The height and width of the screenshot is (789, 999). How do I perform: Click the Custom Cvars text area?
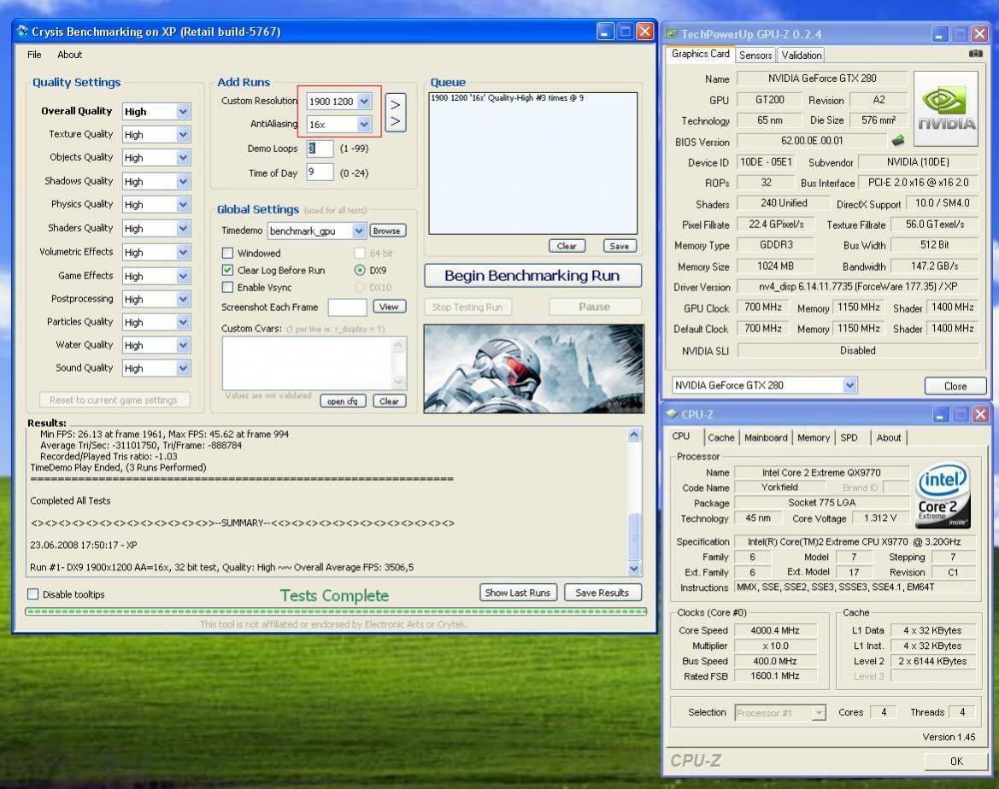click(309, 363)
